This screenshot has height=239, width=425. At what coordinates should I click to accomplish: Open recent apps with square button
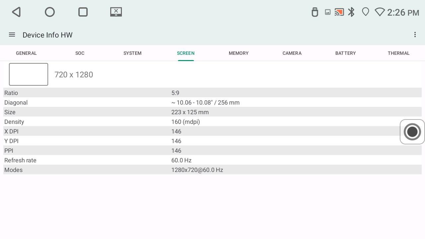tap(83, 12)
